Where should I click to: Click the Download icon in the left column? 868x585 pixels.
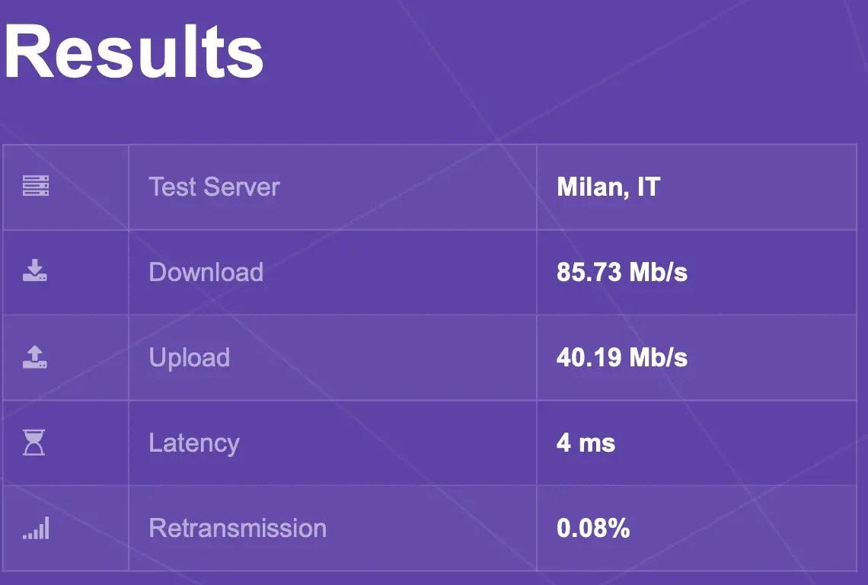point(37,272)
